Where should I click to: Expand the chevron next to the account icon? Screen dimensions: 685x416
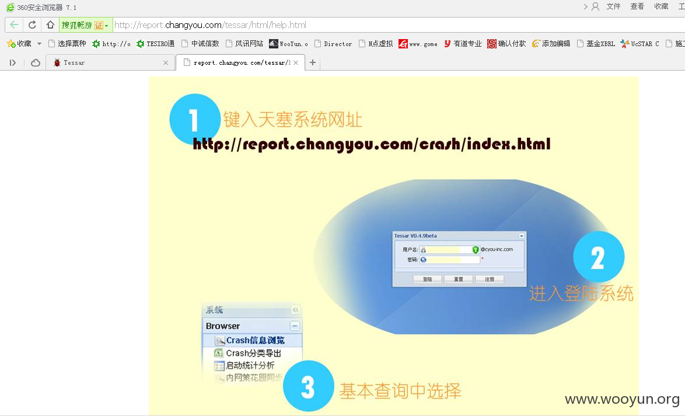point(585,6)
